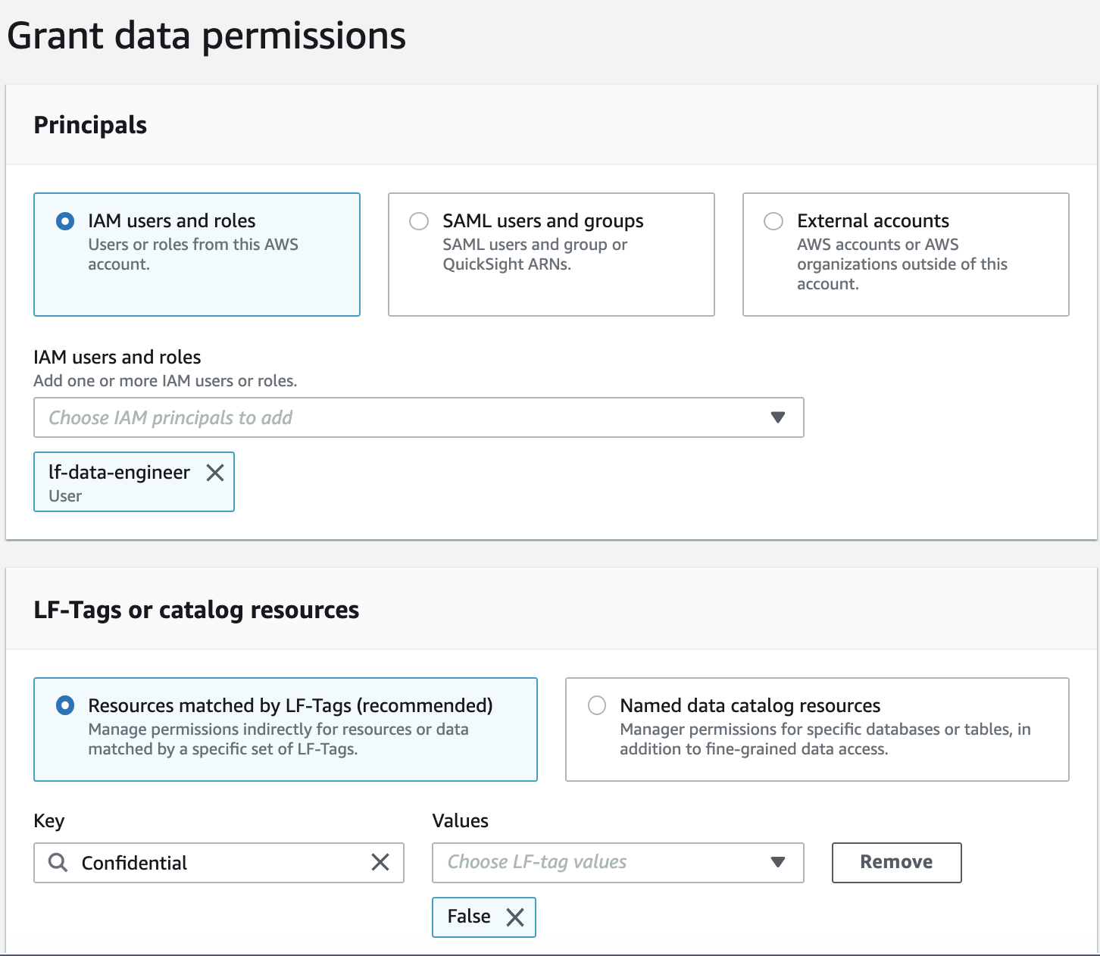Clear the Confidential key field
This screenshot has height=956, width=1100.
click(380, 862)
